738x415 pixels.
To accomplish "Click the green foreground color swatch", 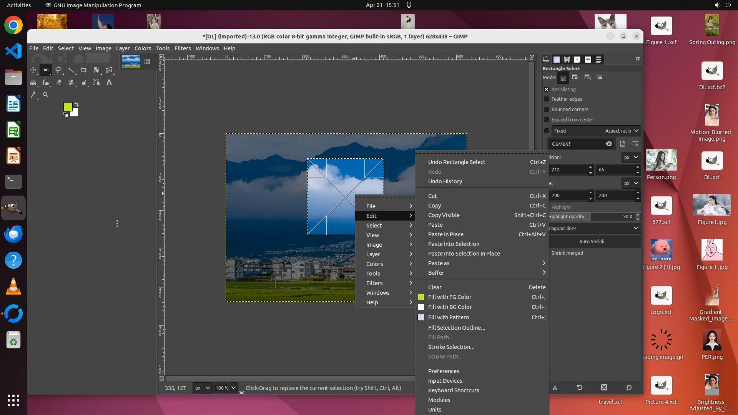I will click(68, 106).
